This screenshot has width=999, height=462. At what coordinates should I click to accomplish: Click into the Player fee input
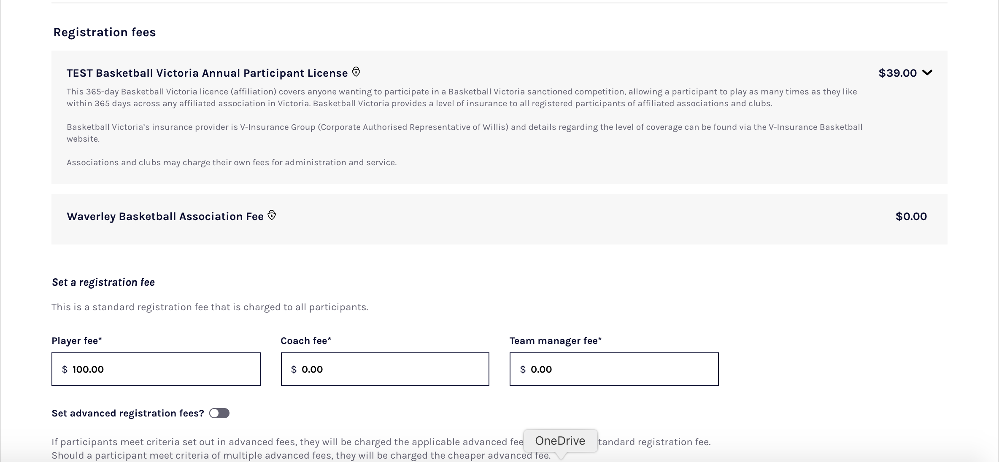(156, 369)
